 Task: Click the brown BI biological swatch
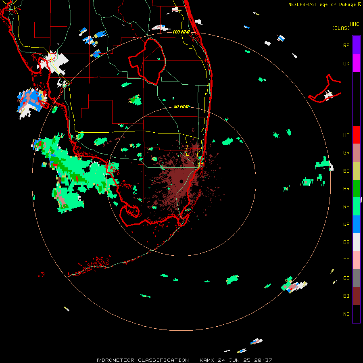(356, 296)
